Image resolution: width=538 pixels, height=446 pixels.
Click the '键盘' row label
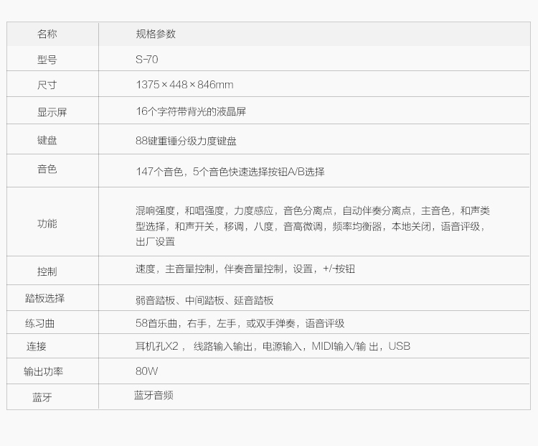point(47,140)
